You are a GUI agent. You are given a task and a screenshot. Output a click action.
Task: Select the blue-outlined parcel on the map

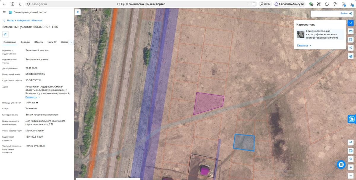[x=244, y=142]
